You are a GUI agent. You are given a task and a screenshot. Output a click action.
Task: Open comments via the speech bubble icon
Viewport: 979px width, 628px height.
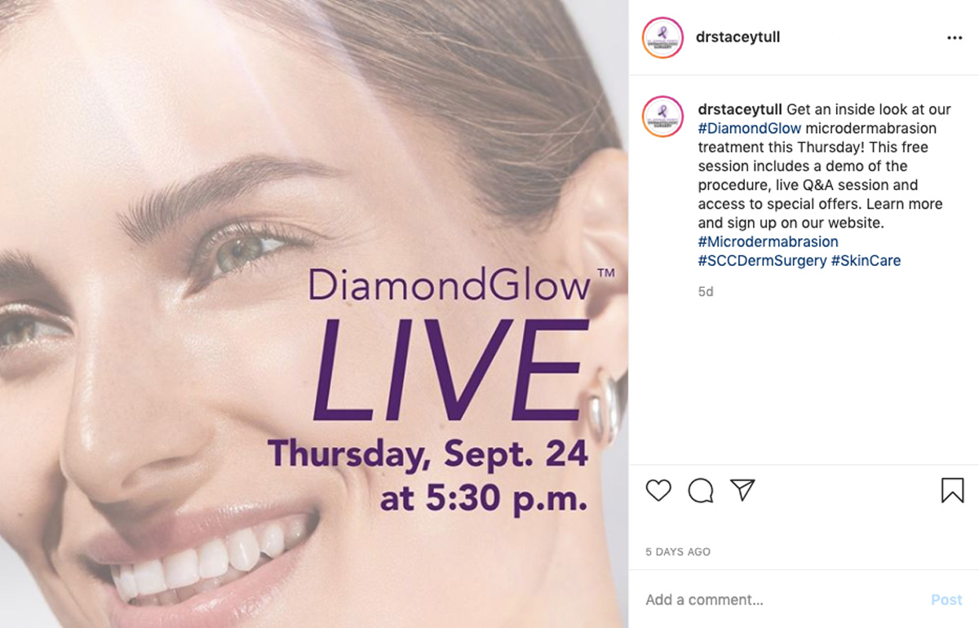pos(701,490)
